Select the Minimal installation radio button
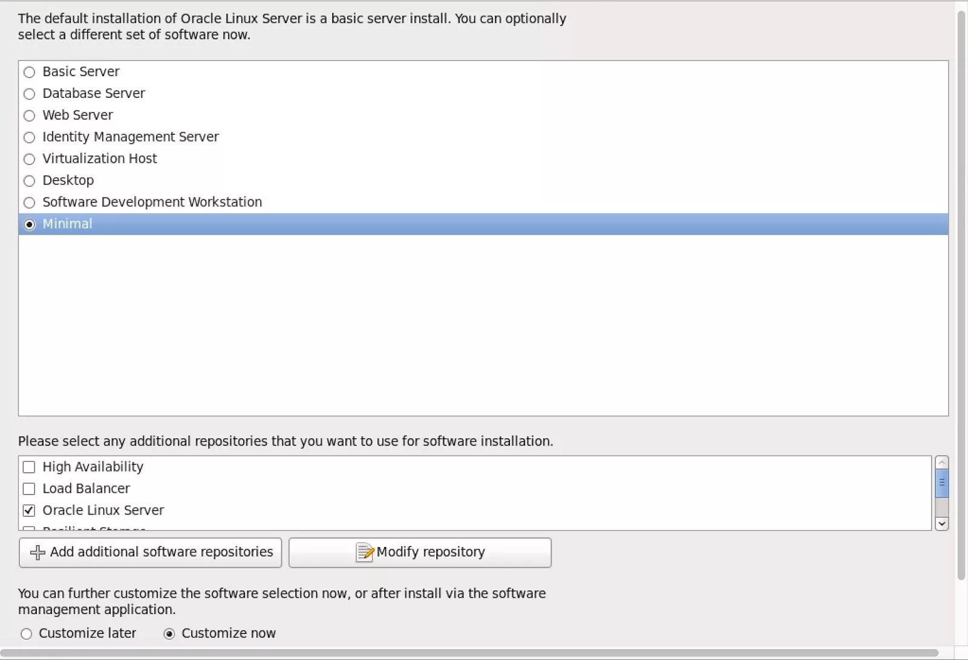Viewport: 968px width, 660px height. pos(29,225)
